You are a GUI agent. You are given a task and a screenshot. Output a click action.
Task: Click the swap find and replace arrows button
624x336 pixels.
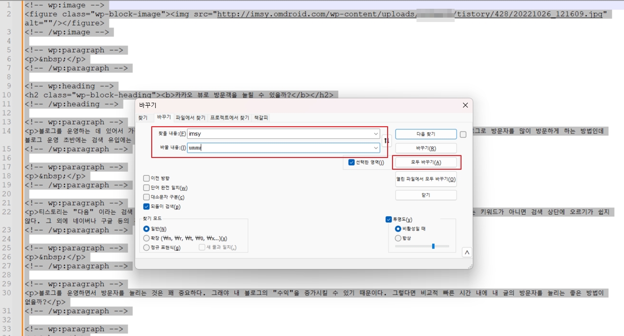(387, 141)
